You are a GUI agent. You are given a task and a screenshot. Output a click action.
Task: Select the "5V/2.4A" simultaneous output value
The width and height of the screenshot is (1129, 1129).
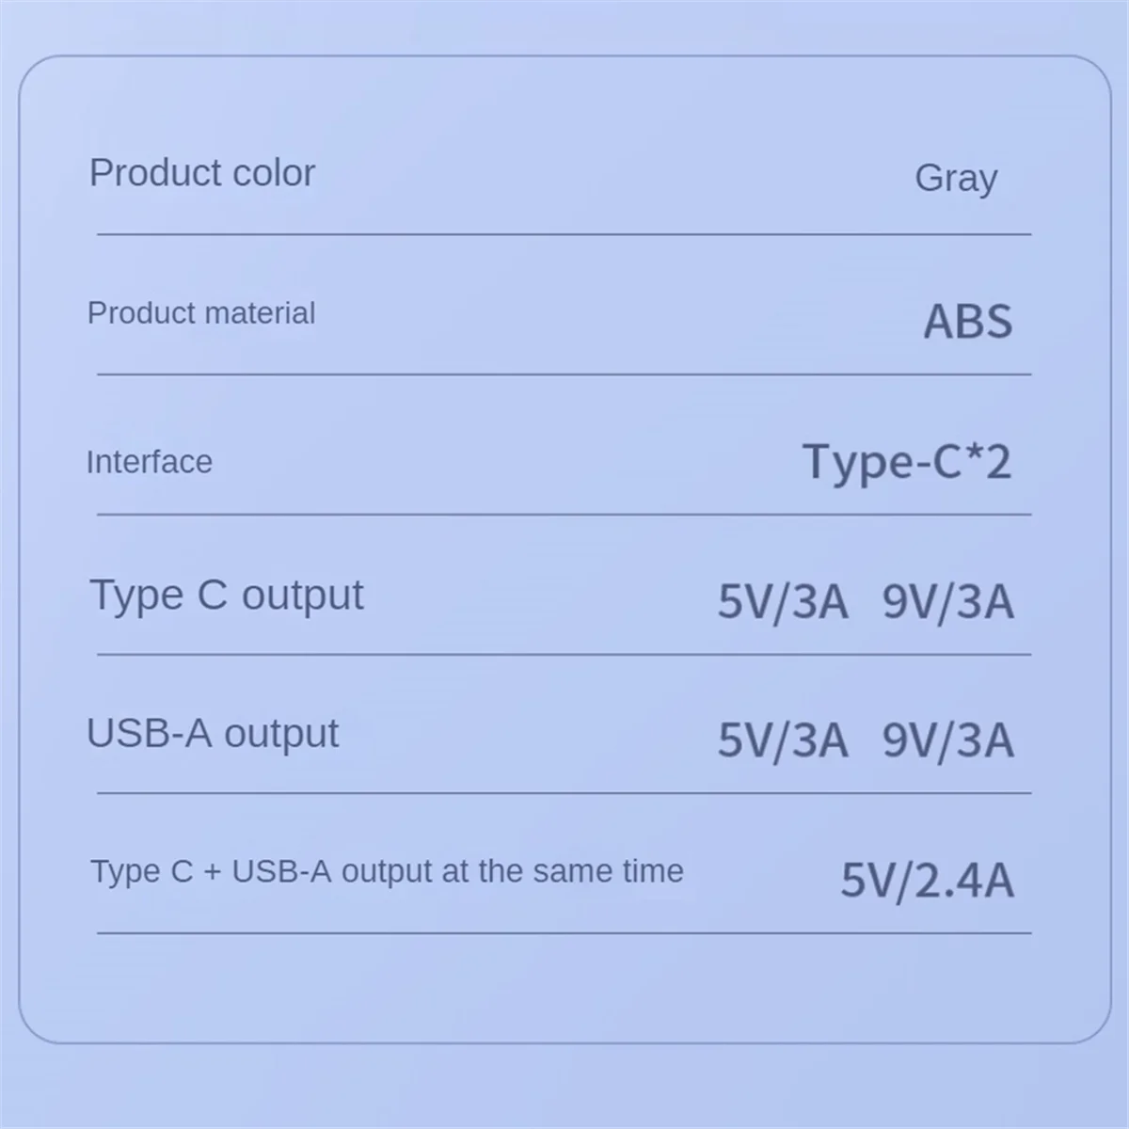tap(927, 881)
